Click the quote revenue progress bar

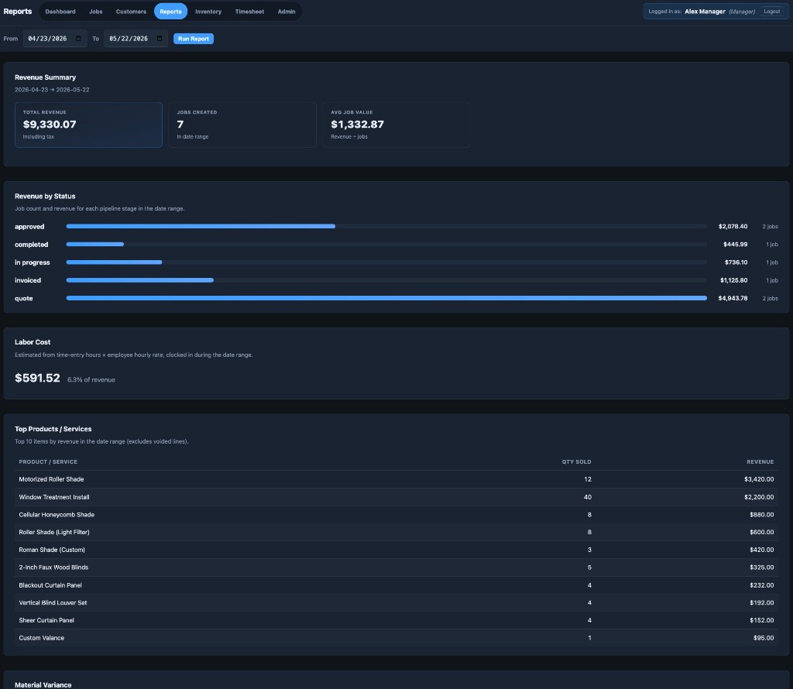pos(386,298)
